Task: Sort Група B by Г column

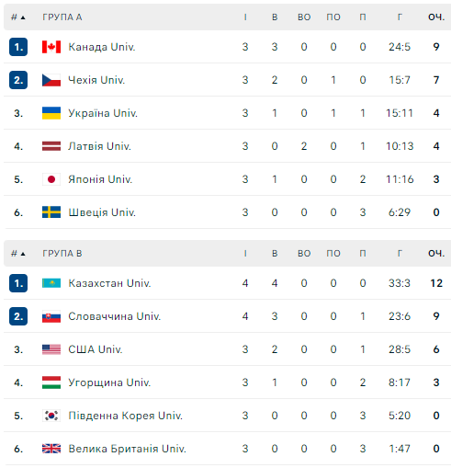Action: click(400, 254)
